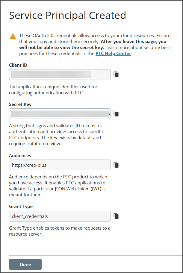Copy the Client ID to clipboard
The height and width of the screenshot is (273, 183).
pyautogui.click(x=116, y=74)
